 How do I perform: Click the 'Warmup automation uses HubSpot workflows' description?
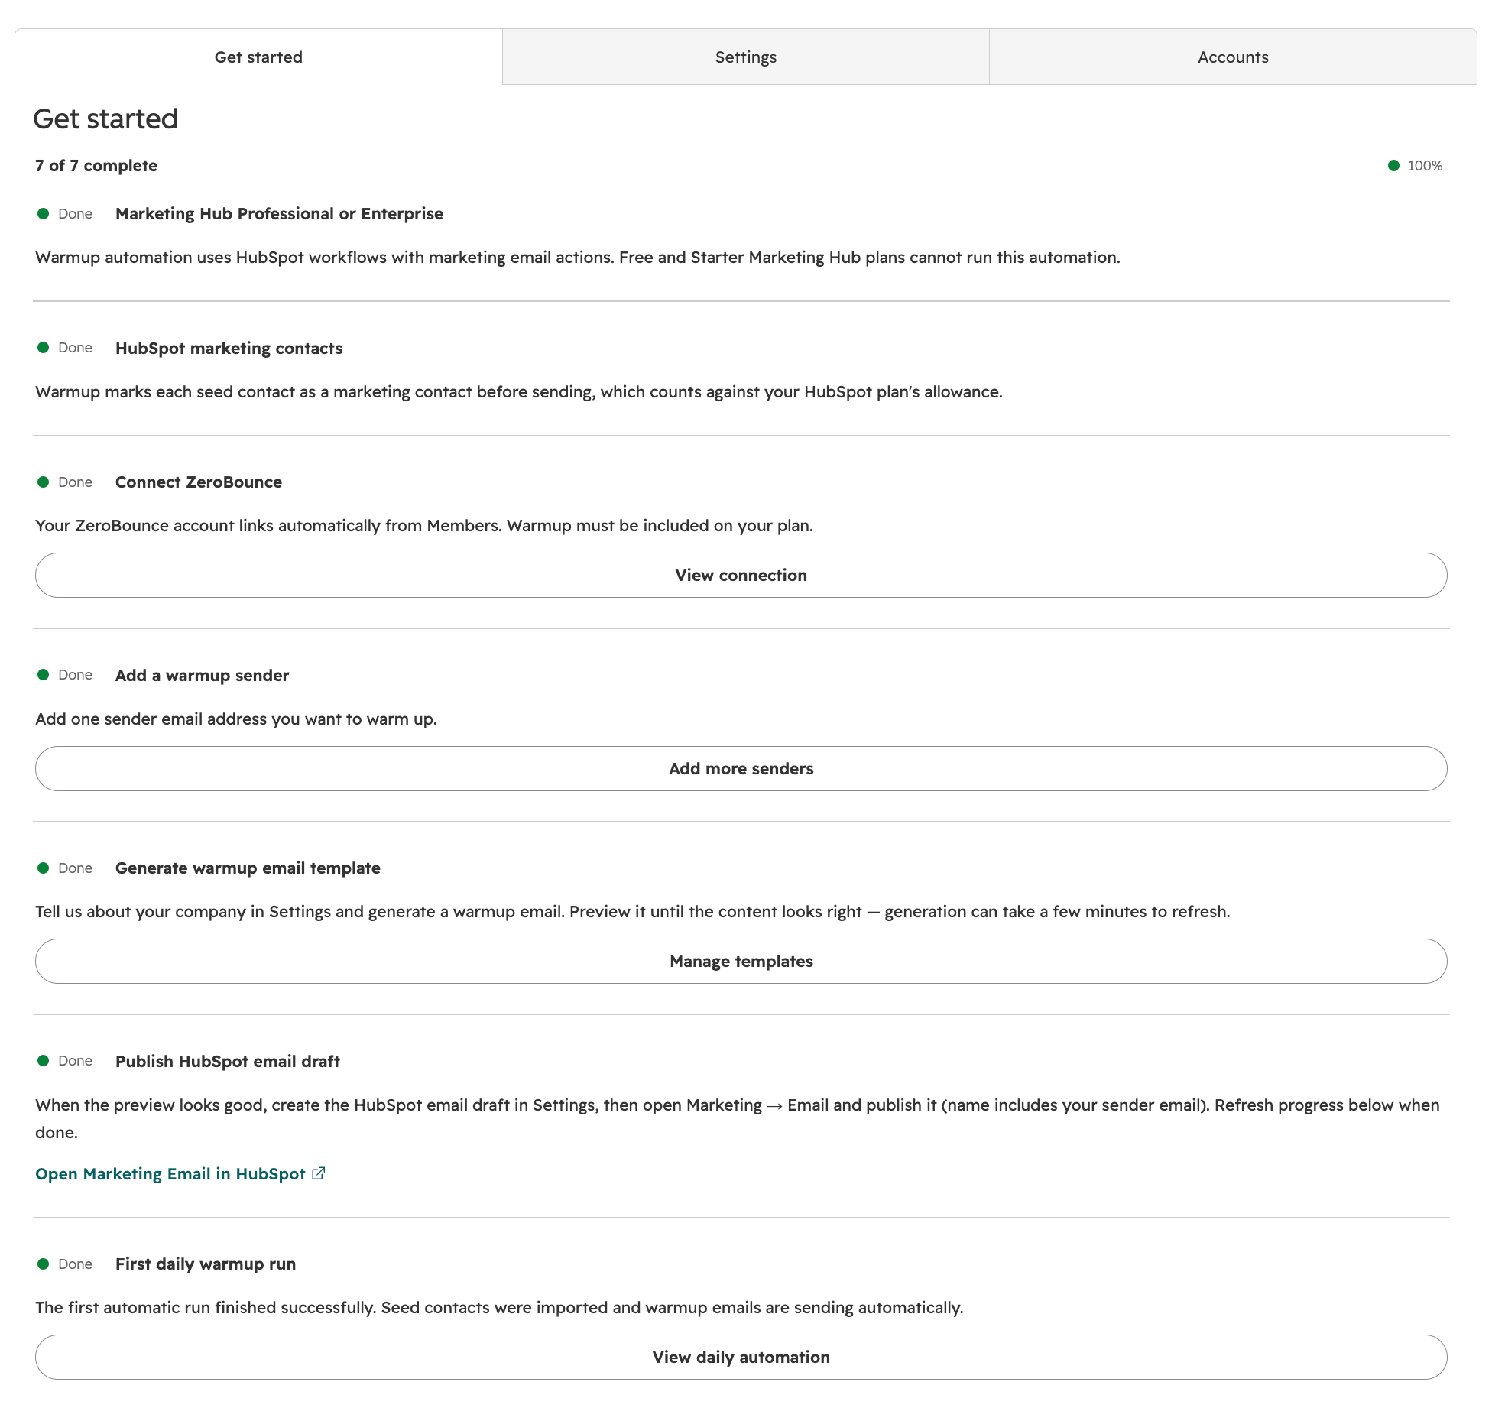(578, 258)
